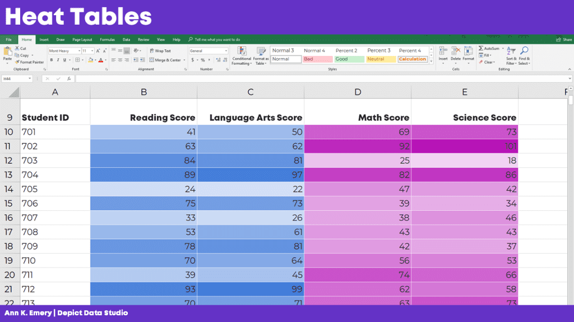This screenshot has height=322, width=574.
Task: Toggle Underline formatting
Action: [64, 60]
